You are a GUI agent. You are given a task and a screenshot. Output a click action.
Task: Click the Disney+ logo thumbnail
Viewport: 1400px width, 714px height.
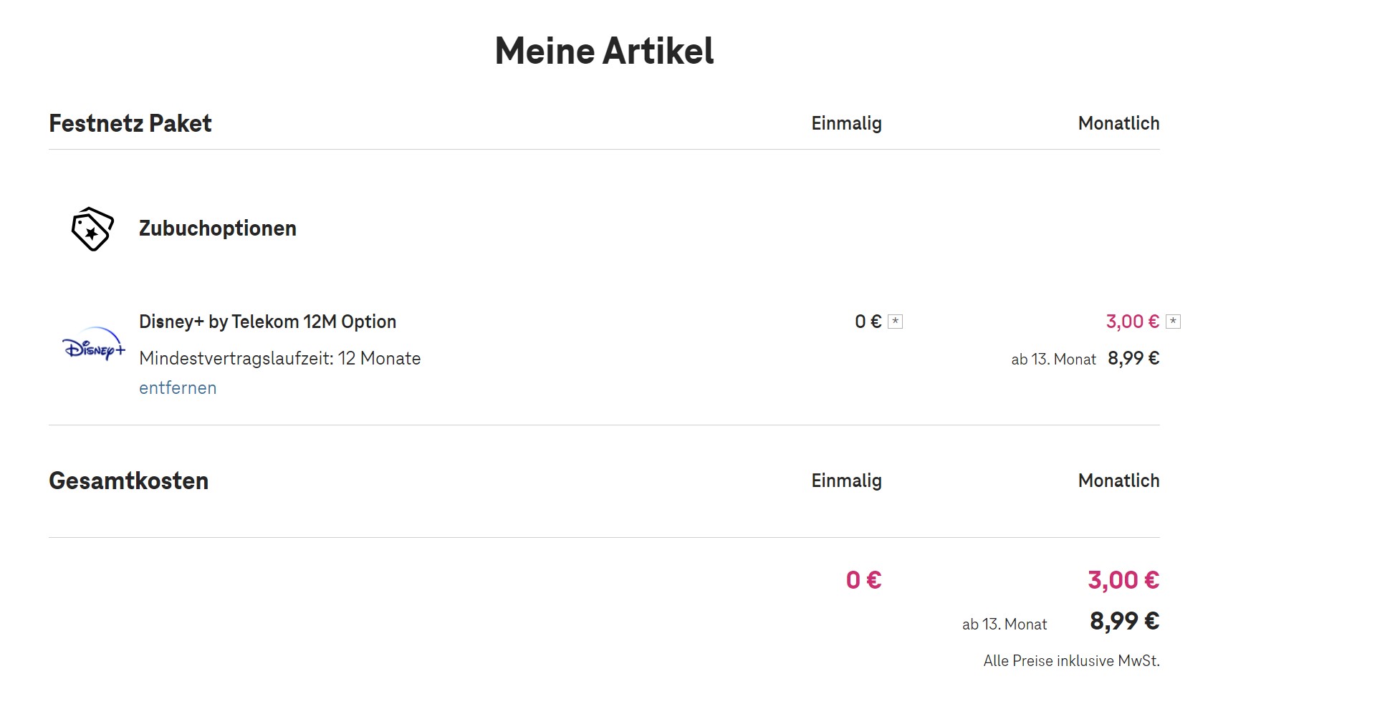[95, 344]
